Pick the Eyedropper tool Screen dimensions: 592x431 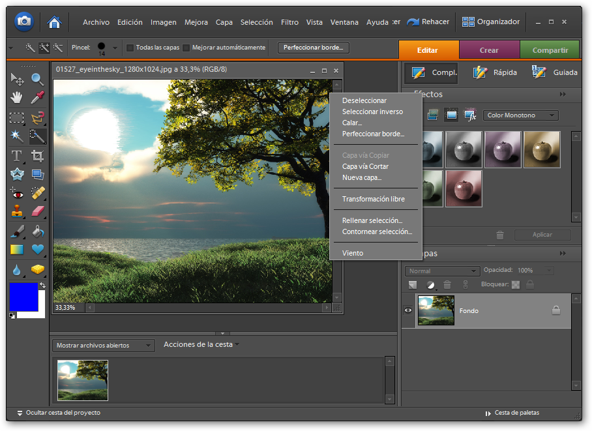[38, 98]
